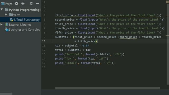
Task: Click the Project window icon
Action: [3, 4]
